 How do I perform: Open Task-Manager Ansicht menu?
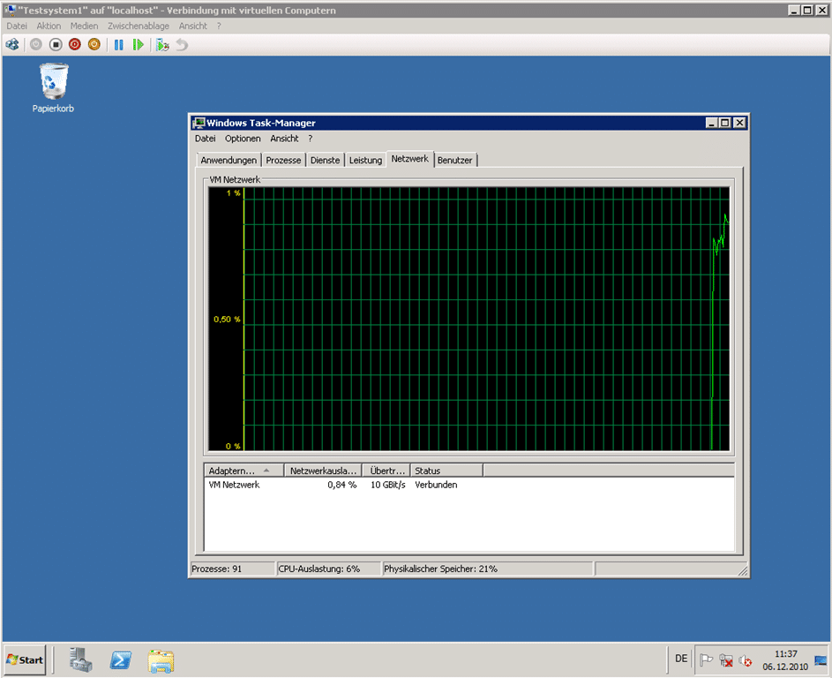coord(284,138)
